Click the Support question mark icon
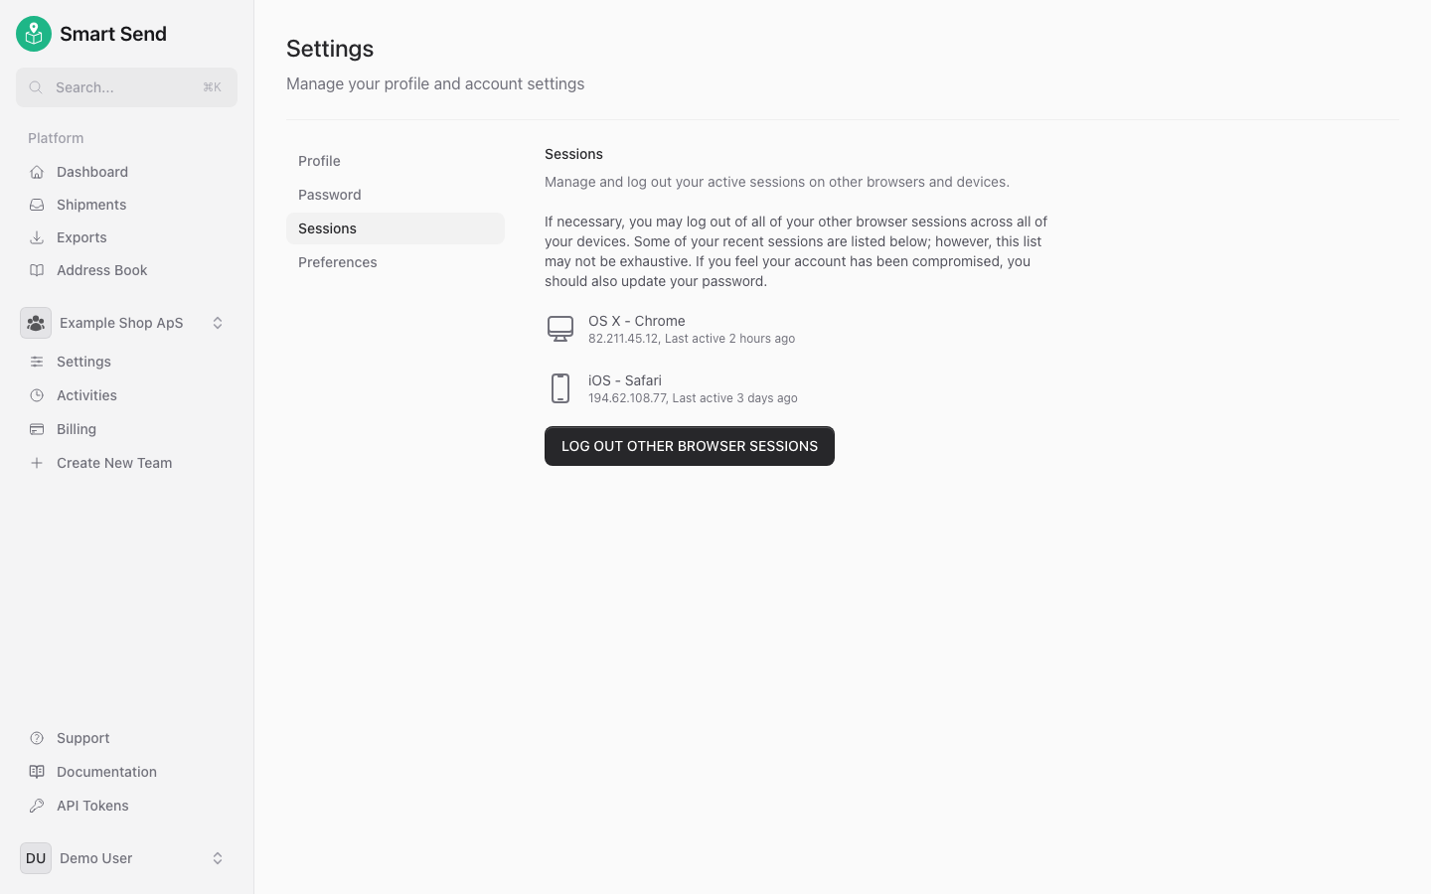 tap(36, 738)
